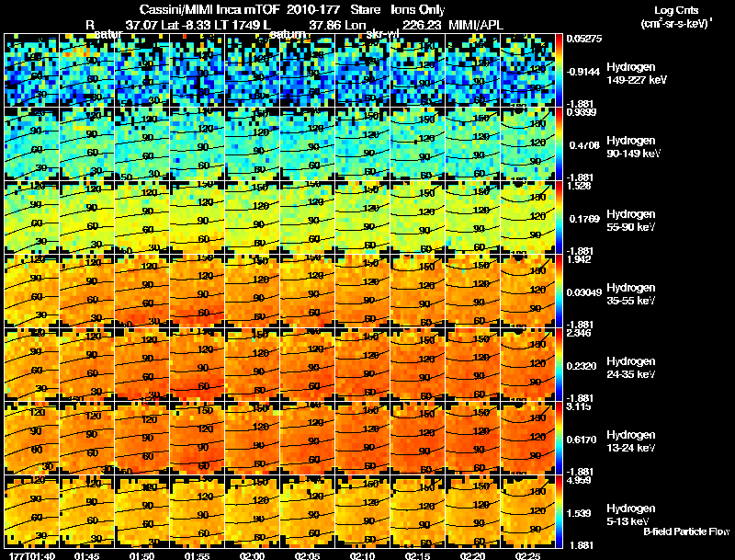Click the colorbar mid value '0.03049'

[x=584, y=292]
